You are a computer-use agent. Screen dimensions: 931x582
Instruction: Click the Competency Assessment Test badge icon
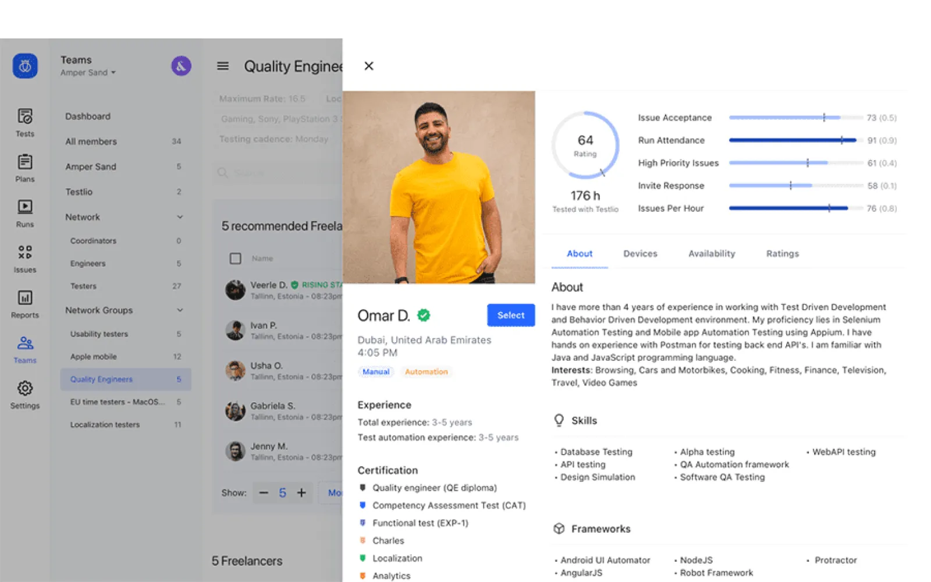pos(363,505)
